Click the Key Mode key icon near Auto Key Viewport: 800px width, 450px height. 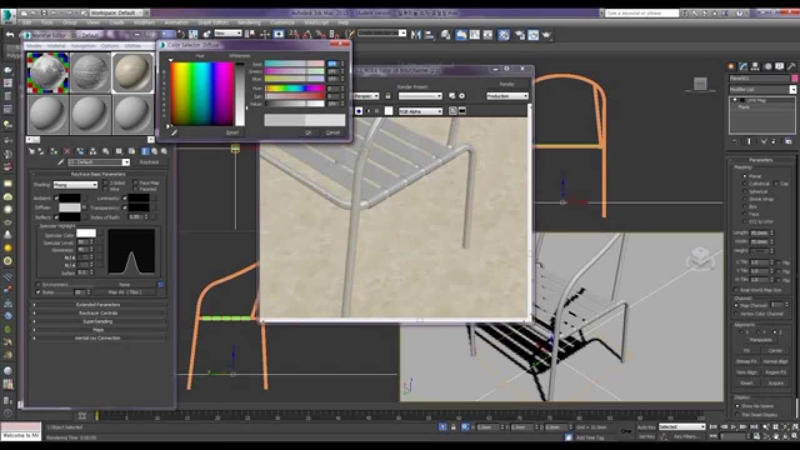pyautogui.click(x=626, y=431)
